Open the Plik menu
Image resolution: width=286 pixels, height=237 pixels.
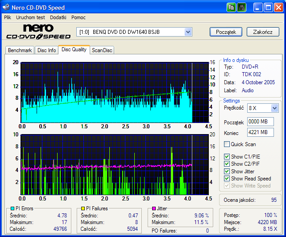[8, 17]
